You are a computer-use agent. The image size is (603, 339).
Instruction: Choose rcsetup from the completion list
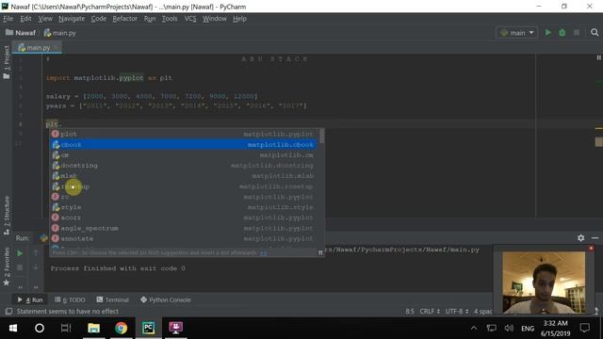[184, 186]
